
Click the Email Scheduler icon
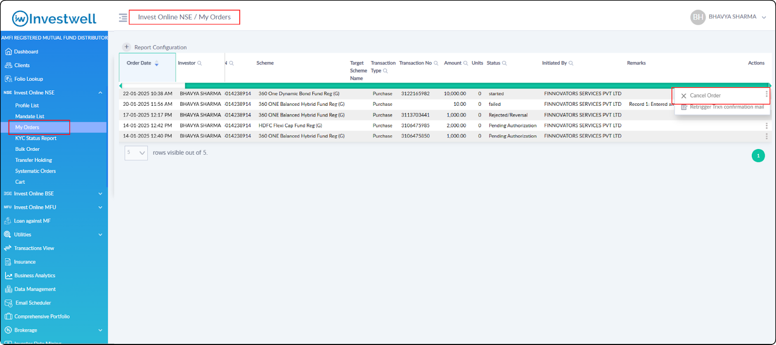click(x=8, y=303)
